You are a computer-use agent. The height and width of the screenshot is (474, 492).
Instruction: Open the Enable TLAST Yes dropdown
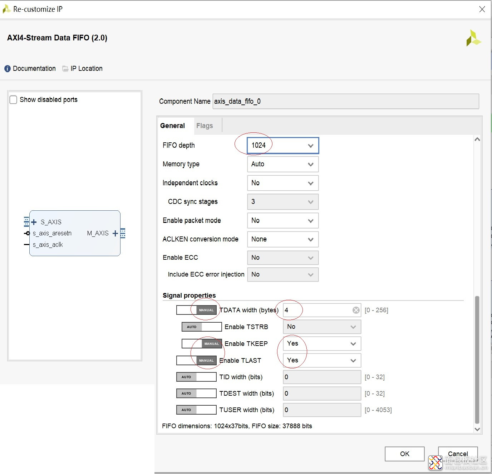[x=322, y=361]
